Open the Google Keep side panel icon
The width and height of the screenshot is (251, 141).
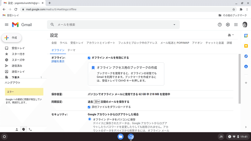[x=246, y=46]
